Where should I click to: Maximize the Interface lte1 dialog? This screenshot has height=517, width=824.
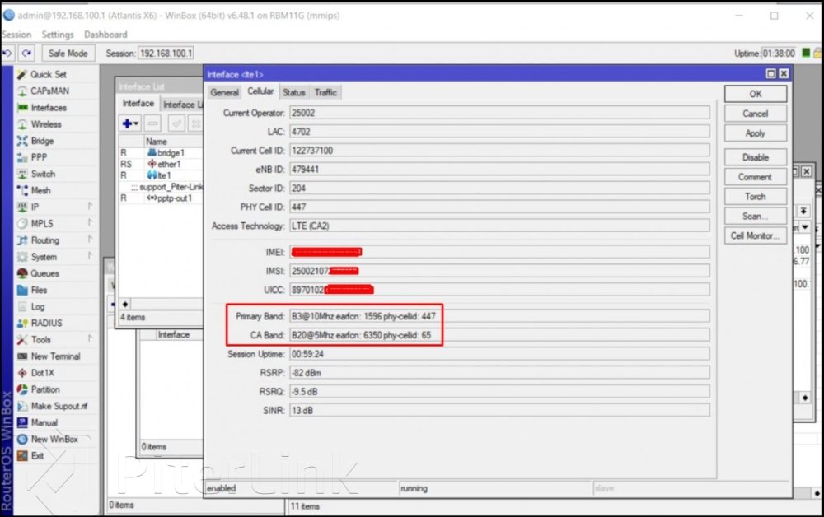click(771, 74)
